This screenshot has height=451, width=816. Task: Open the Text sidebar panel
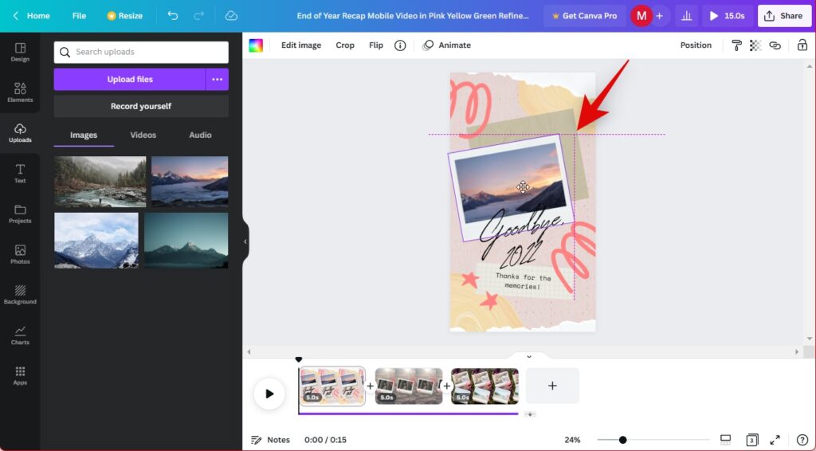(20, 174)
